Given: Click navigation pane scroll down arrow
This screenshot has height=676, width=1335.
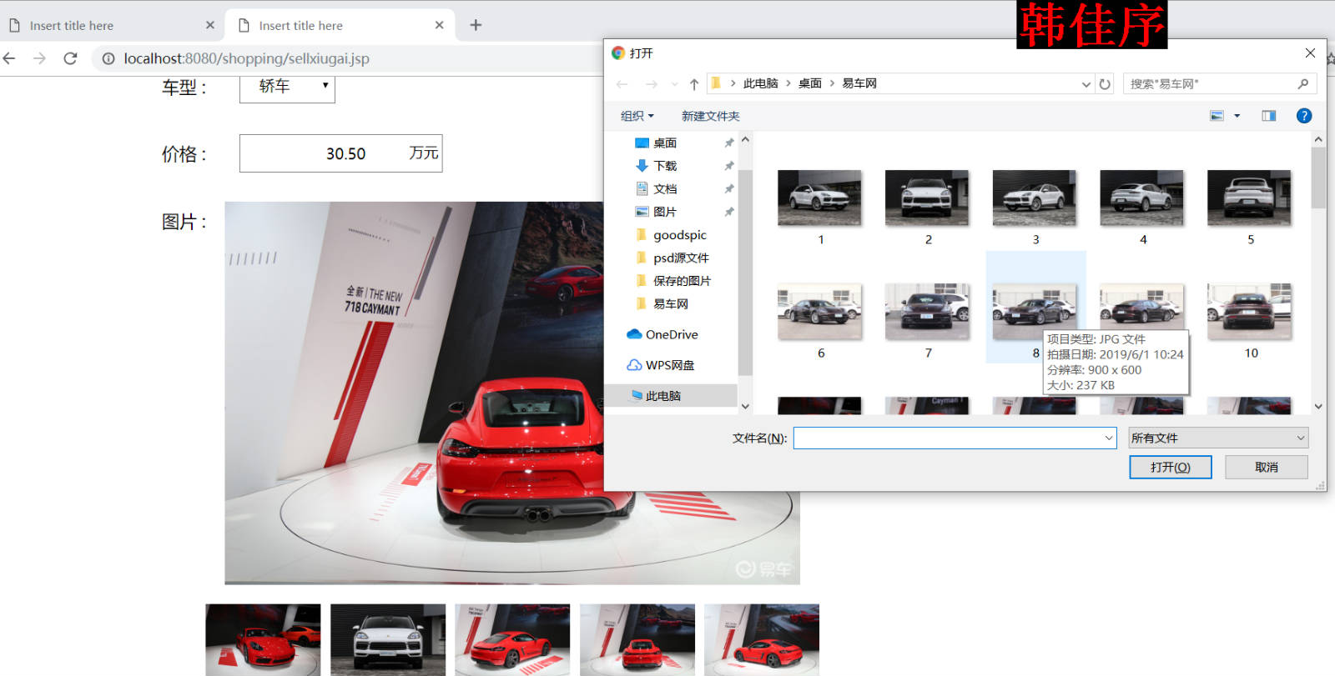Looking at the screenshot, I should [x=745, y=407].
